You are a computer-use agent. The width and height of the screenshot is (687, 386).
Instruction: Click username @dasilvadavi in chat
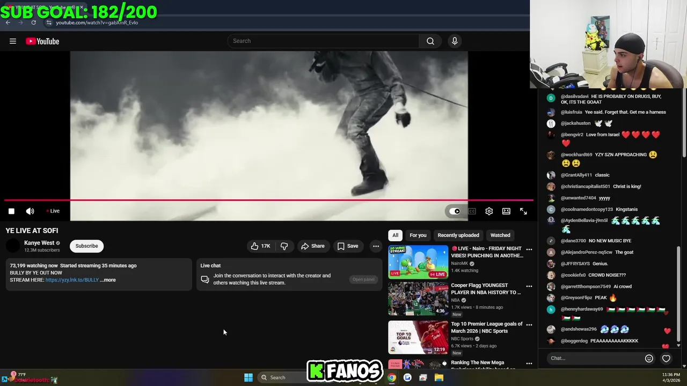pos(574,96)
